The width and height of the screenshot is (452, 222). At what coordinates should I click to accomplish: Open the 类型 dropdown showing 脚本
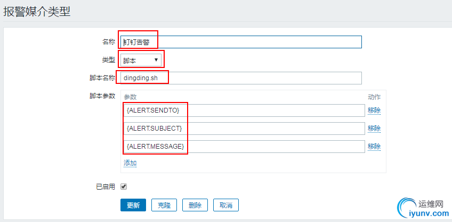141,60
